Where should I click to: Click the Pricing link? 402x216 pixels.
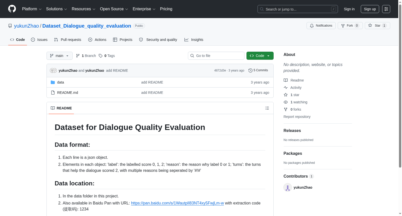(166, 9)
